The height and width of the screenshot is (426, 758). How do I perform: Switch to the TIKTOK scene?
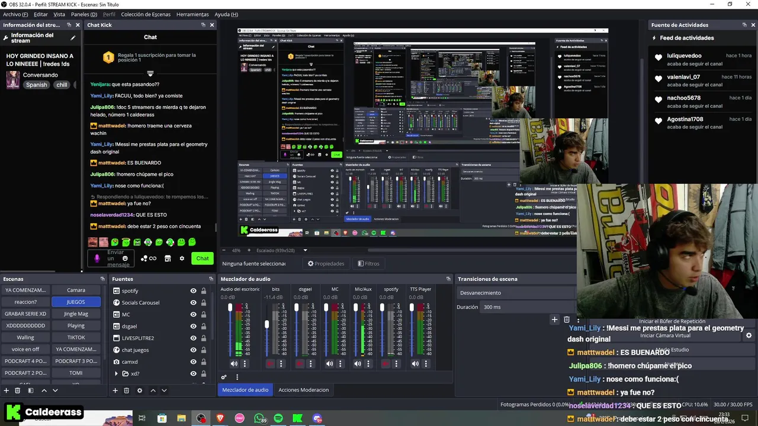pos(76,337)
